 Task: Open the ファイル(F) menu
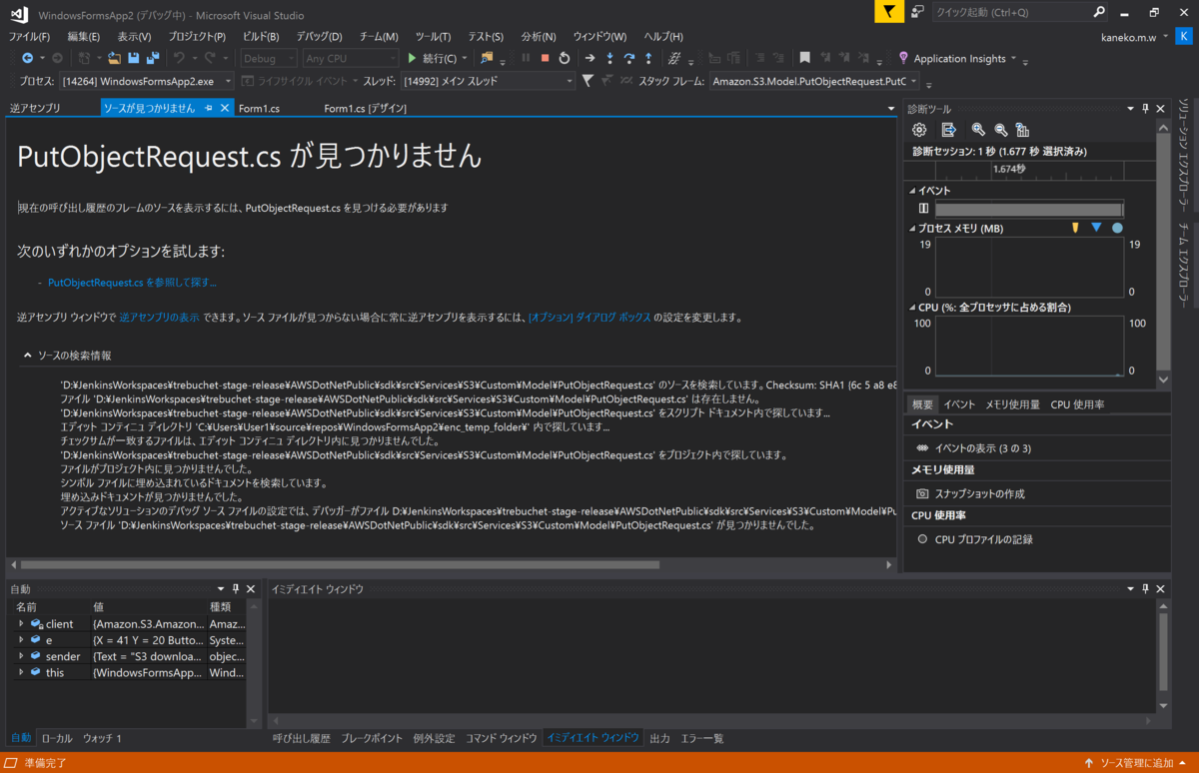29,36
